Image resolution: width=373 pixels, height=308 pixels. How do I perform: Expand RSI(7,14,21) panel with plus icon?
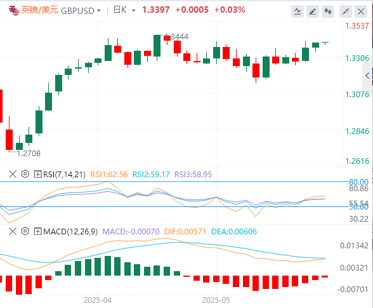click(x=37, y=174)
